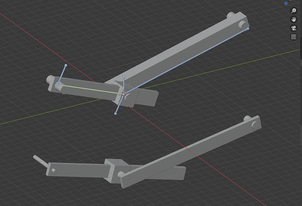Click the blue Z axis gizmo dot
Viewport: 302px width, 206px height.
tap(286, 3)
